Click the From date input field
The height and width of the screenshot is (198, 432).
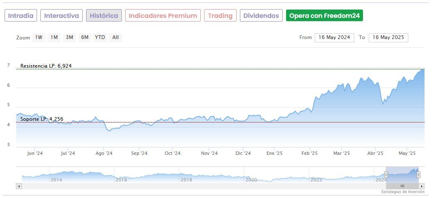(x=334, y=37)
